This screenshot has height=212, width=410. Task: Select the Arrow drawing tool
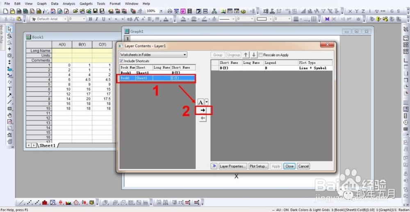(x=10, y=95)
